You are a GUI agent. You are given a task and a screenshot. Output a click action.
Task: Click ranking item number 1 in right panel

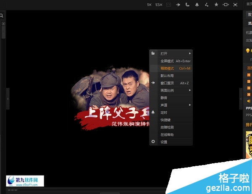(x=249, y=75)
